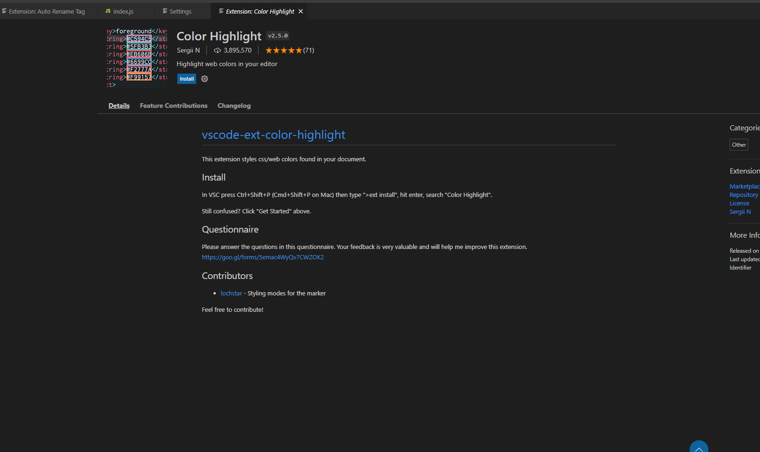Open the goo.gl questionnaire form link
Viewport: 760px width, 452px height.
coord(263,257)
